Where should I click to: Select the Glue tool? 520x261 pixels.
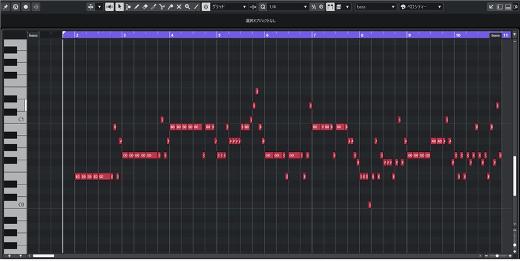point(170,6)
